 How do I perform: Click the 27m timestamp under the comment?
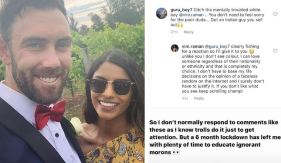click(x=174, y=32)
